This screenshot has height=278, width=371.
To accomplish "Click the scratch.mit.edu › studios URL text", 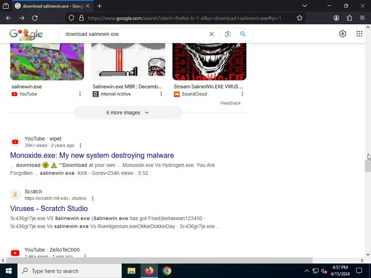I will (x=55, y=198).
